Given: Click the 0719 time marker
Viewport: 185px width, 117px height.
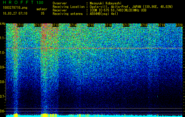Looking at the screenshot, I should 161,25.
